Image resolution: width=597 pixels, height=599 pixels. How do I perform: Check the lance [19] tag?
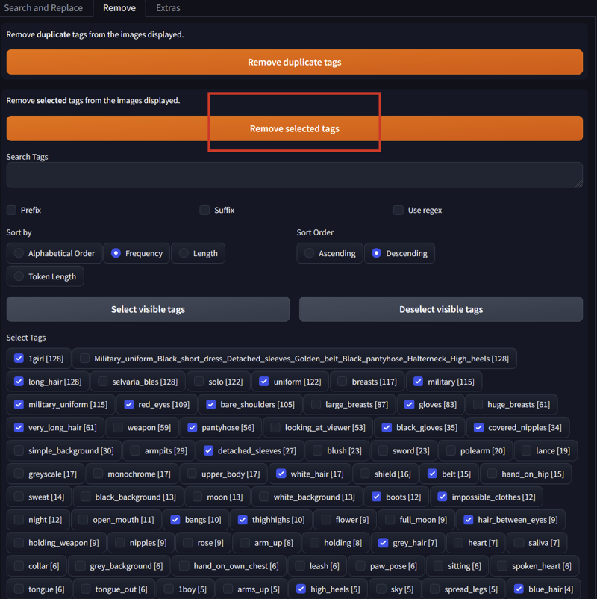pyautogui.click(x=526, y=450)
